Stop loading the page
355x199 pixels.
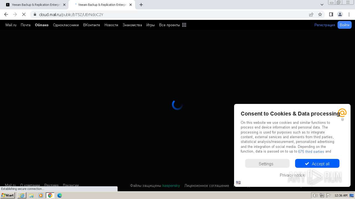24,14
